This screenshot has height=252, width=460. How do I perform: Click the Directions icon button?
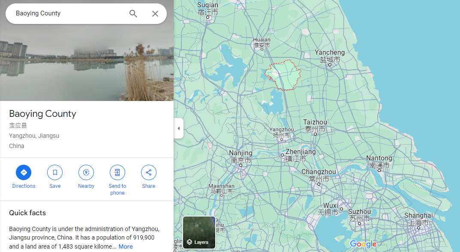[x=24, y=172]
